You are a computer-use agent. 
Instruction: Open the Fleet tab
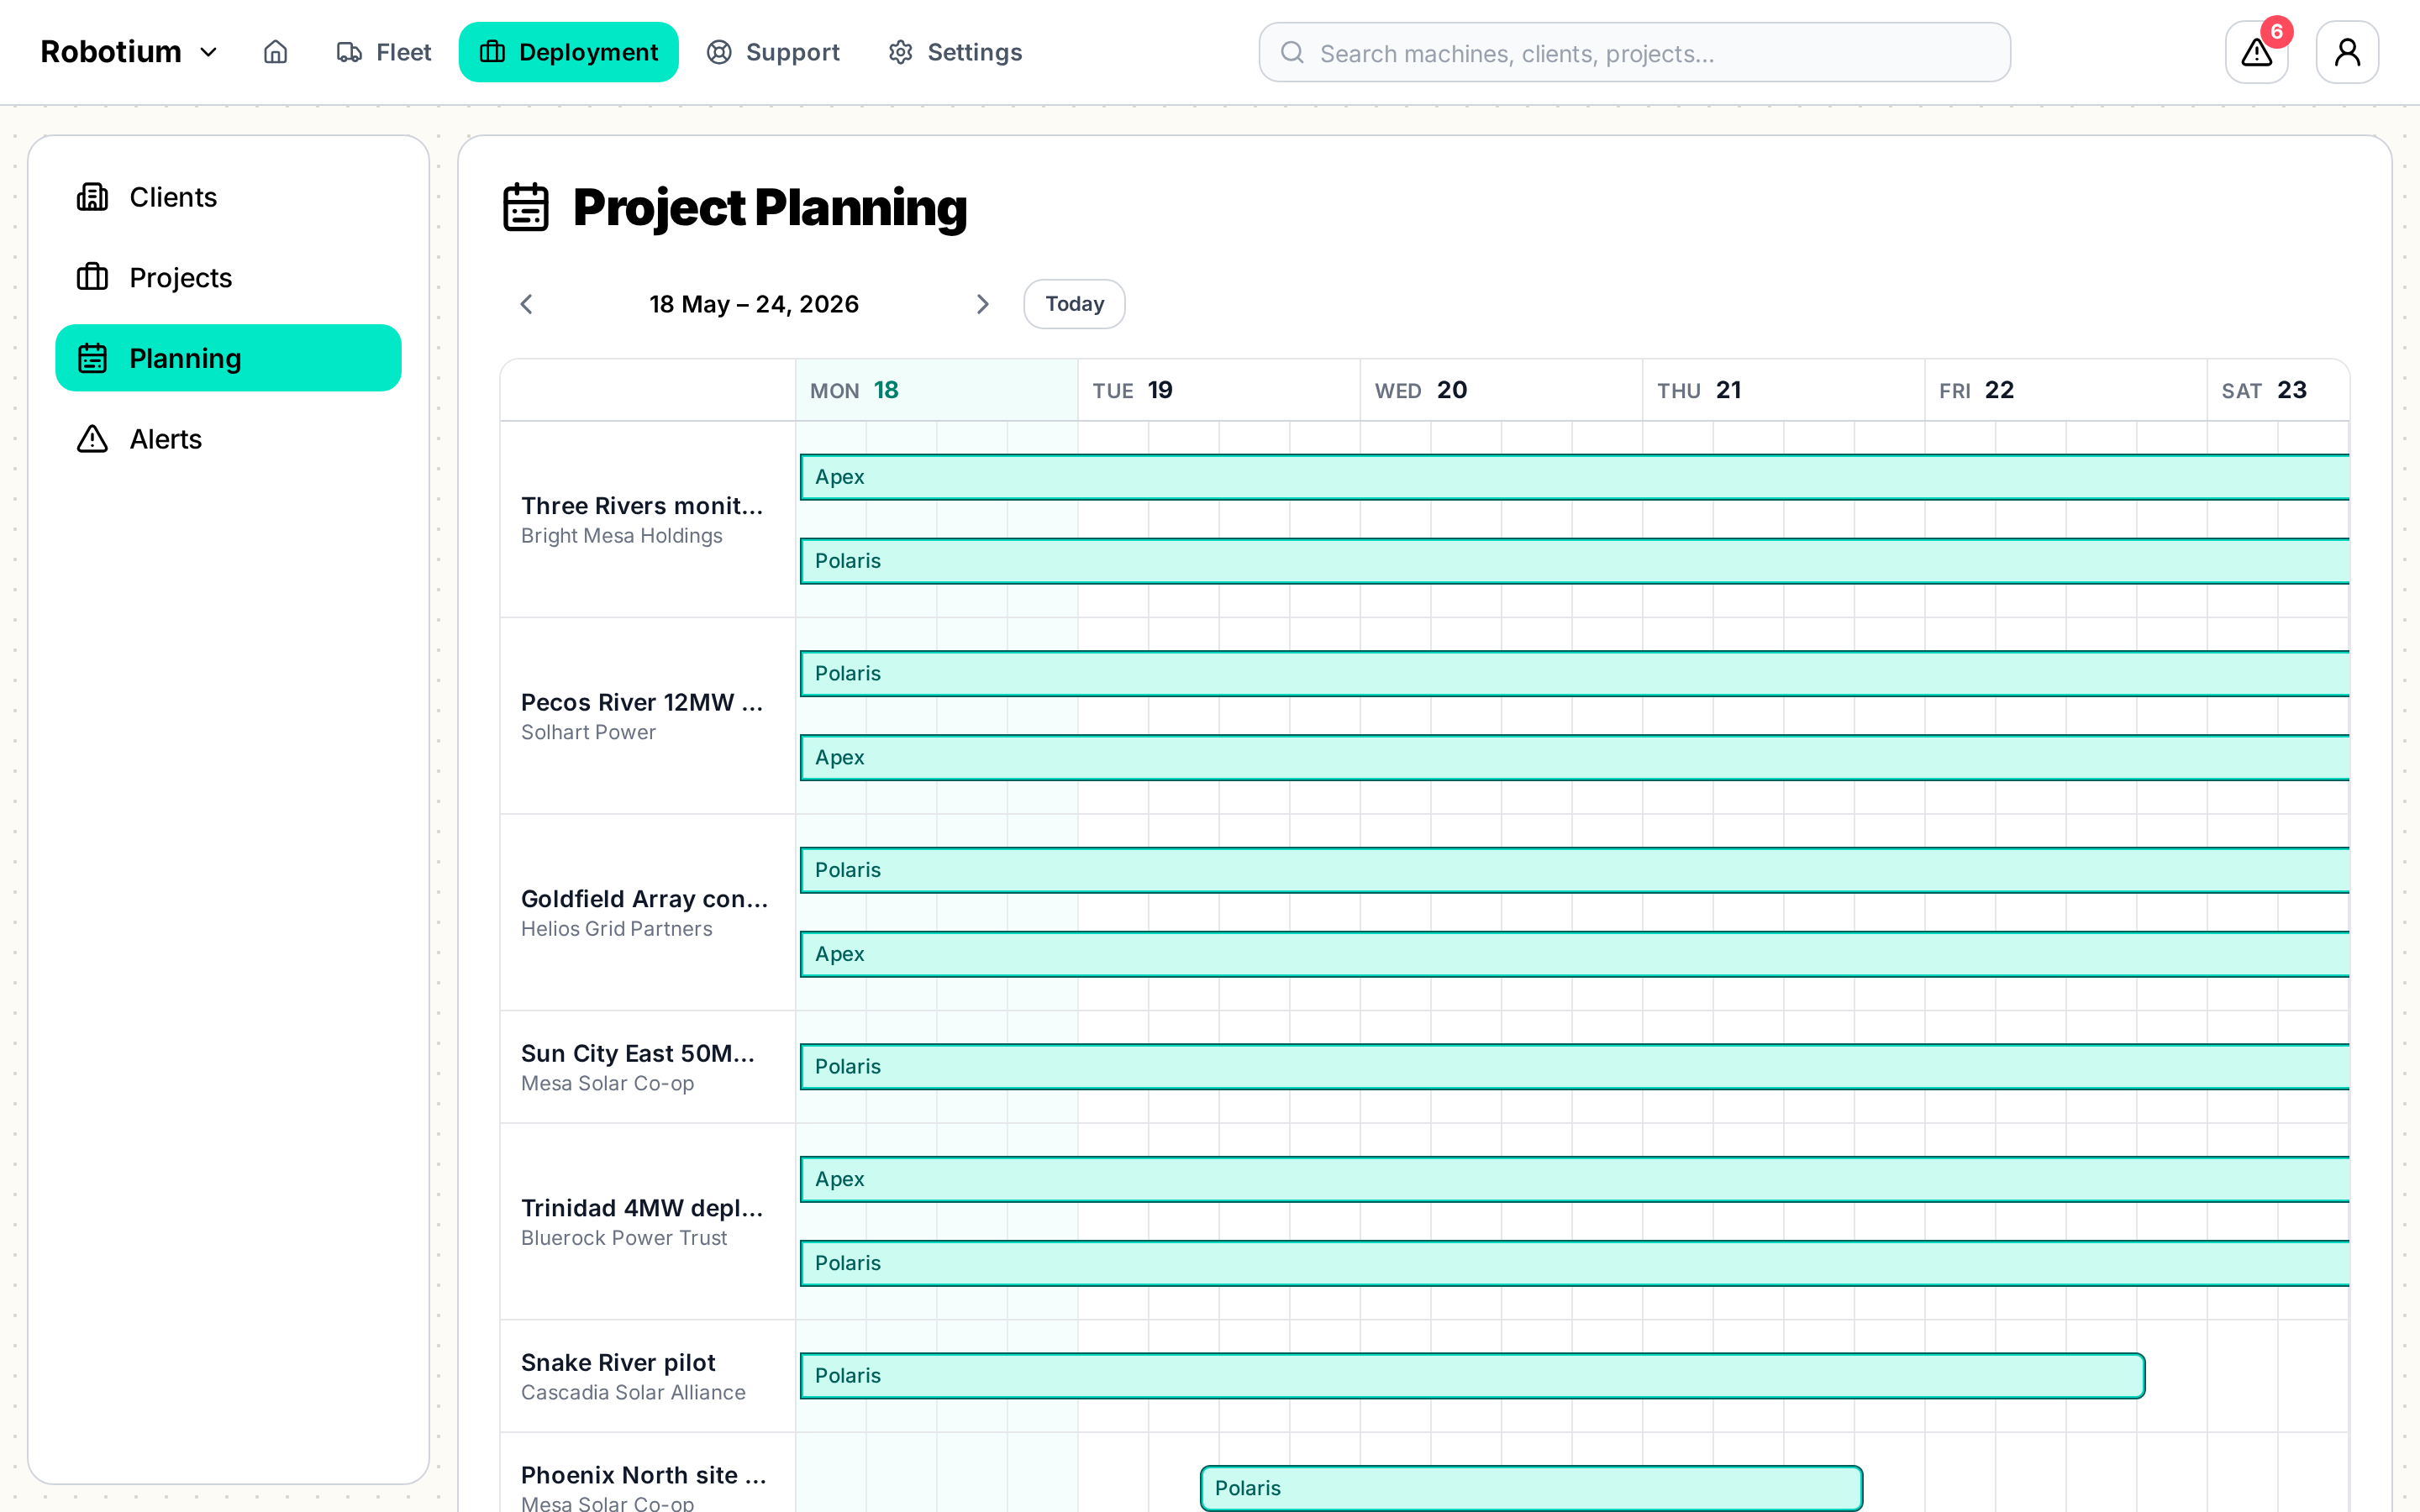point(383,52)
